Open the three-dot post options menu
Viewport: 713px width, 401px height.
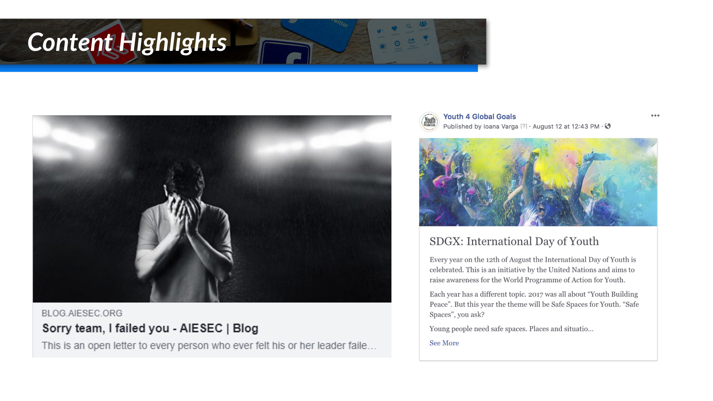[655, 115]
